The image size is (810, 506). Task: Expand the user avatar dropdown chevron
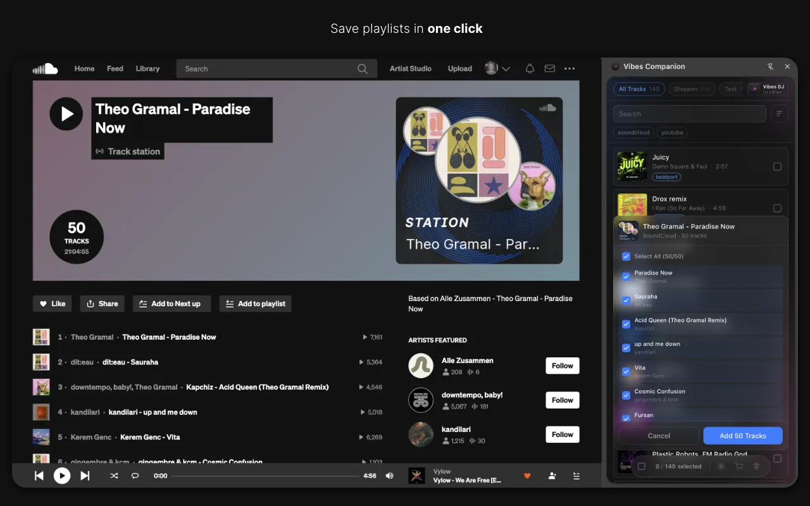tap(506, 69)
